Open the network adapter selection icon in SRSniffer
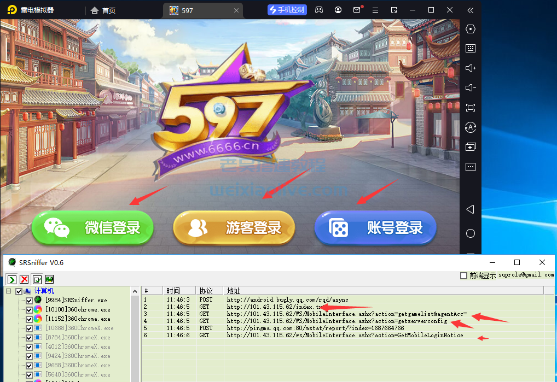557x382 pixels. tap(49, 279)
